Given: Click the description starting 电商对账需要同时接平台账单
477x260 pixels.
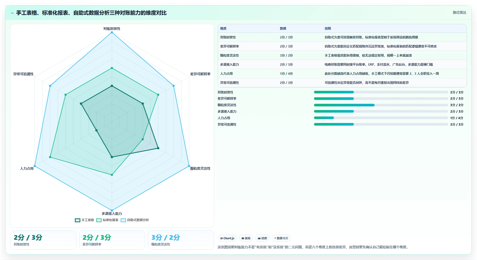Looking at the screenshot, I should click(379, 65).
